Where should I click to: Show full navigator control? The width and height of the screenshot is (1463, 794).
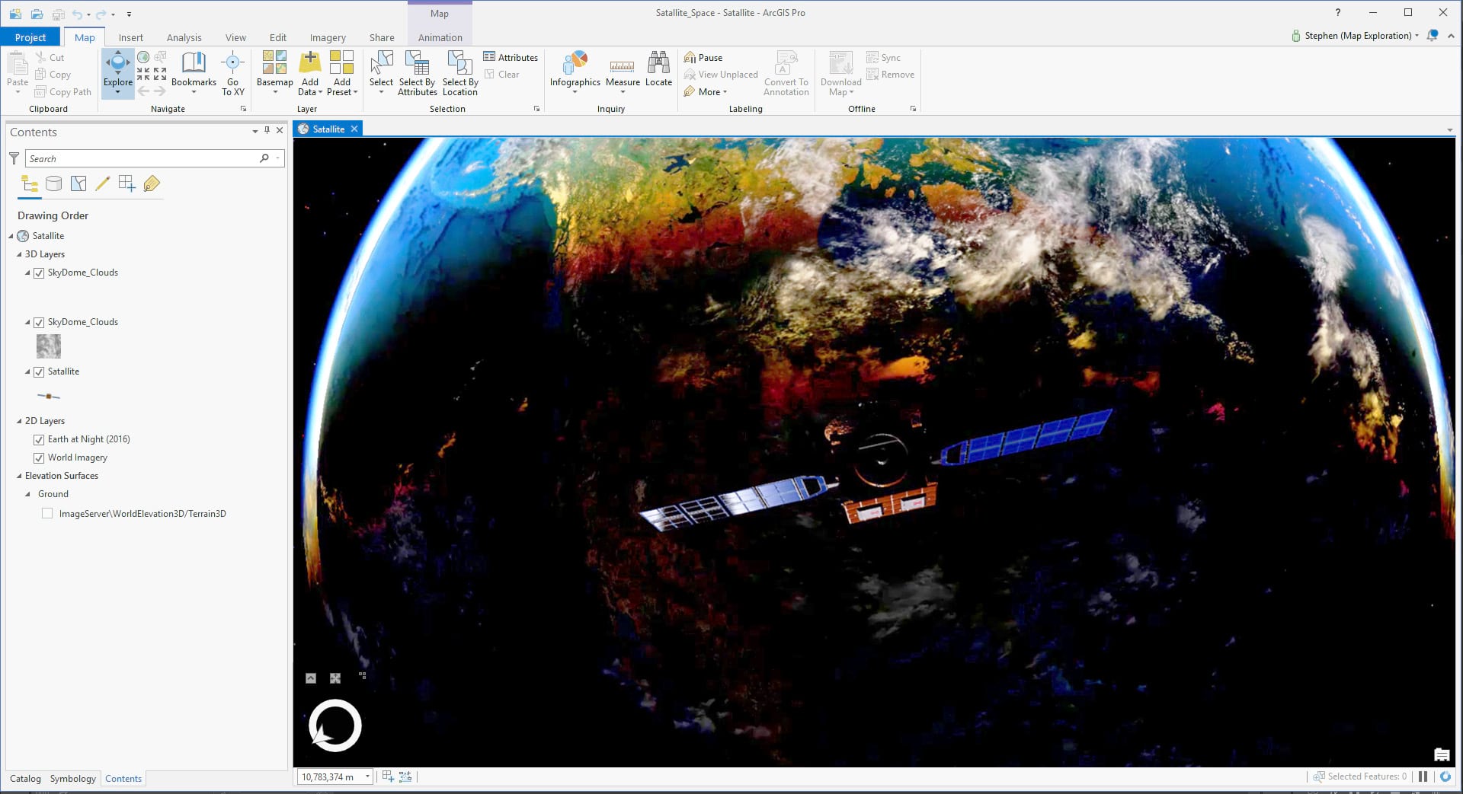coord(311,678)
